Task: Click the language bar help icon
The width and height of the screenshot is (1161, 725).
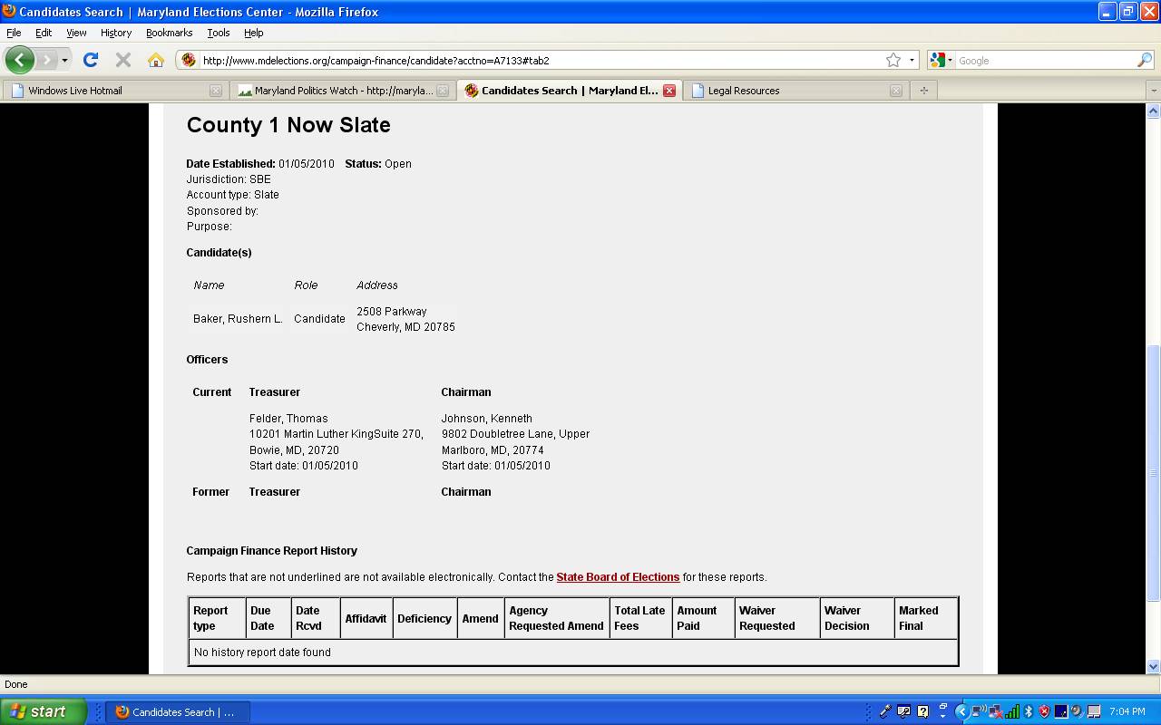Action: [x=922, y=711]
